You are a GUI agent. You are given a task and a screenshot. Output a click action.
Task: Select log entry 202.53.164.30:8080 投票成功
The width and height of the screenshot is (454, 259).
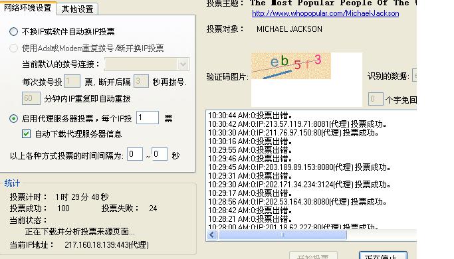[x=297, y=202]
